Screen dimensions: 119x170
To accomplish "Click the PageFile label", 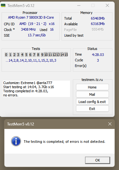I will coord(70,30).
